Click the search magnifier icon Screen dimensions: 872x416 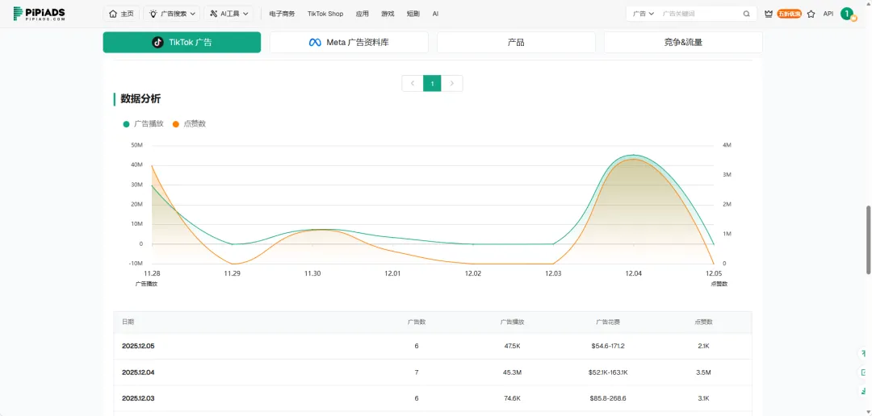pyautogui.click(x=746, y=14)
